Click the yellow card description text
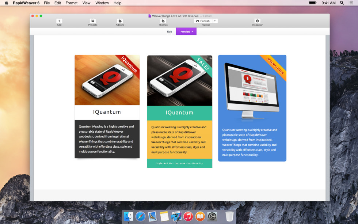 click(179, 140)
